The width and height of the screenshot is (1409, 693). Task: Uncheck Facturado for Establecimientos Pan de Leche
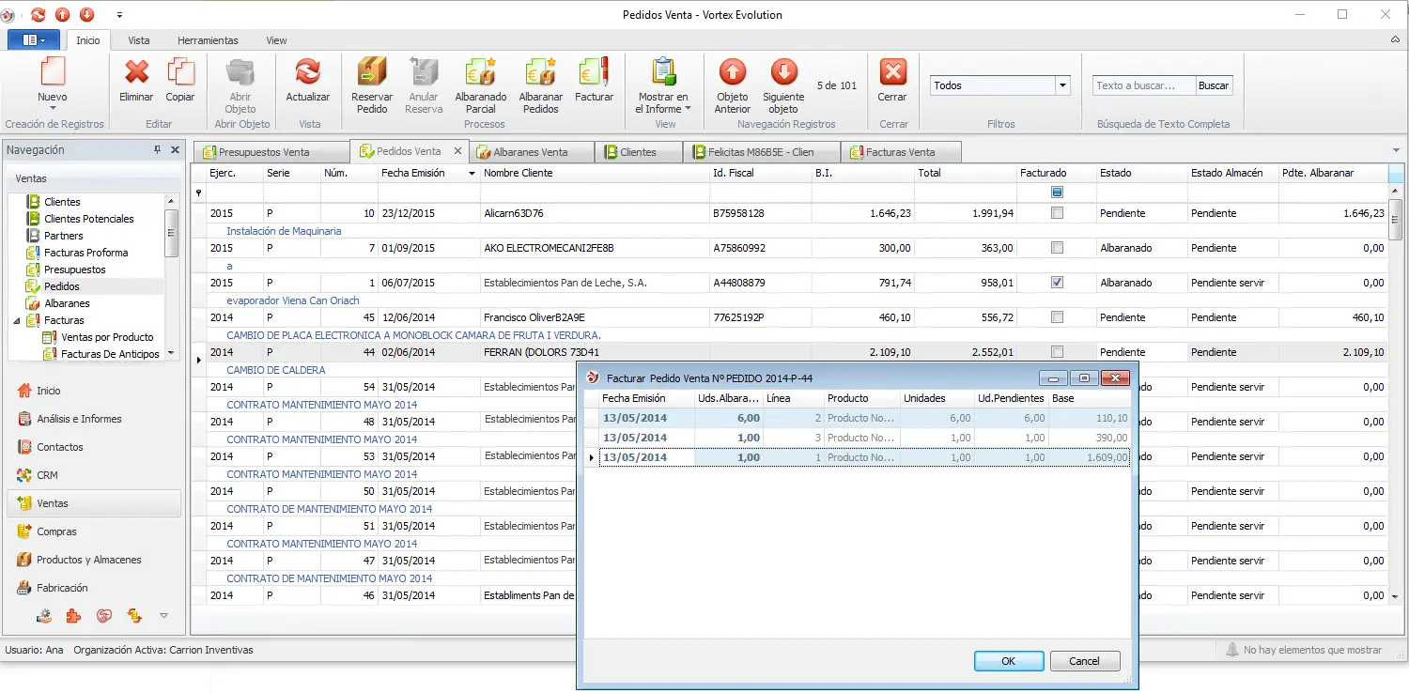click(x=1057, y=283)
